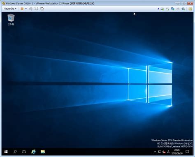
Task: Click the network adapter device icon
Action: [173, 9]
